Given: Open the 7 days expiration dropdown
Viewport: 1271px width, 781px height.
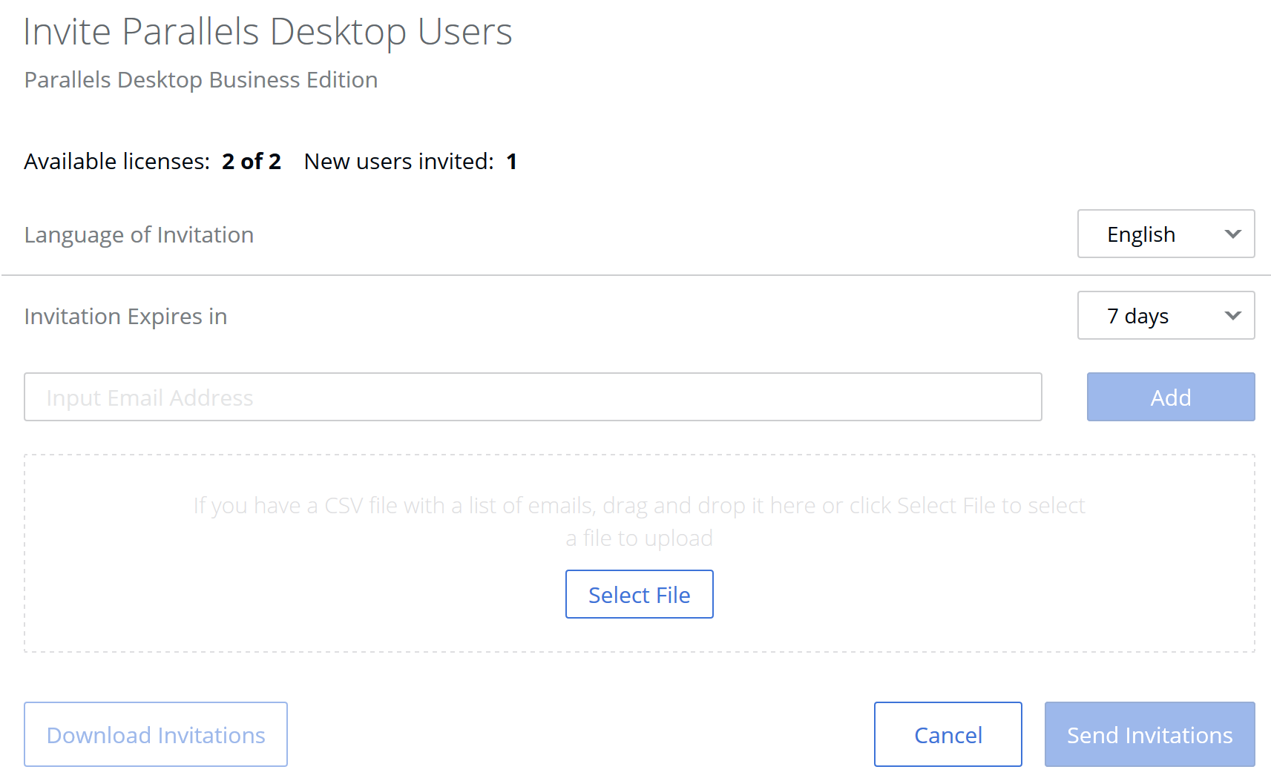Looking at the screenshot, I should click(1165, 316).
